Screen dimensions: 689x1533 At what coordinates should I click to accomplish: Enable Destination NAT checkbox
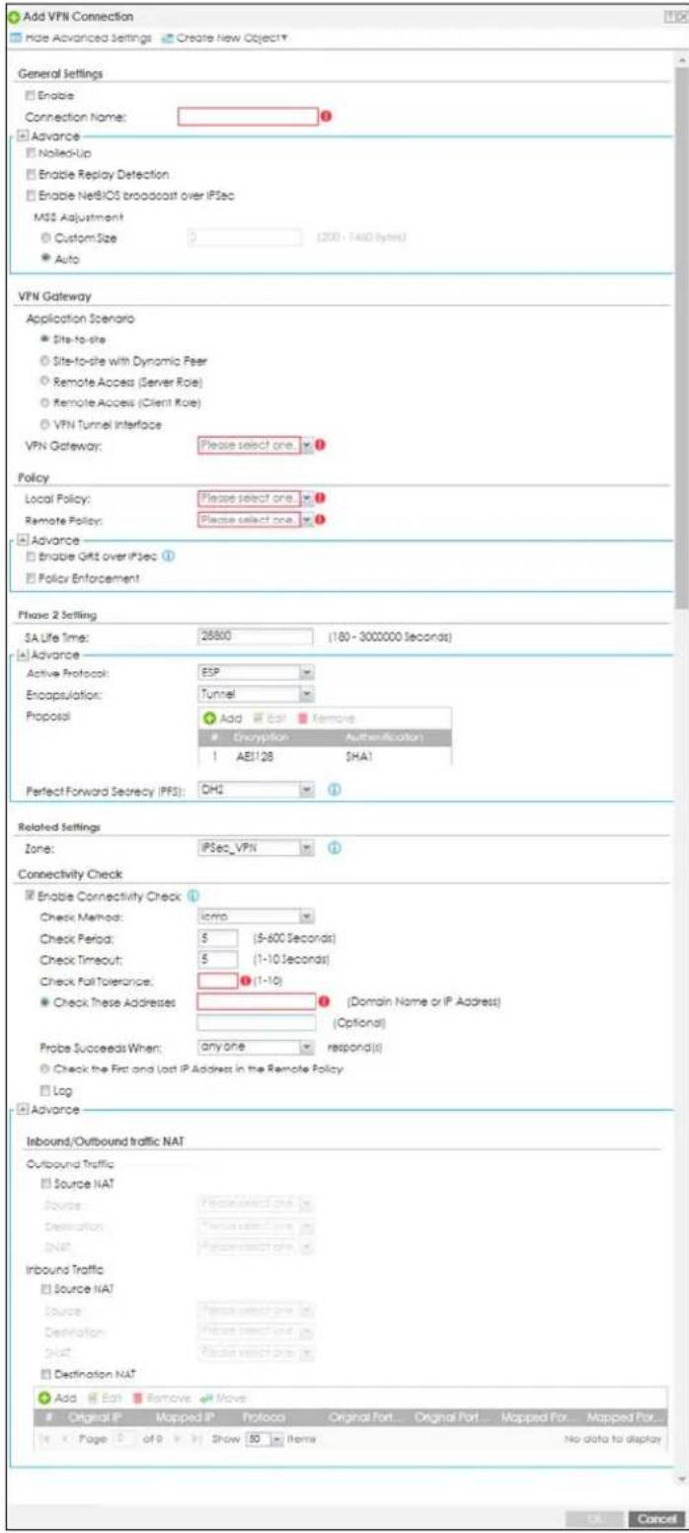click(x=46, y=1375)
